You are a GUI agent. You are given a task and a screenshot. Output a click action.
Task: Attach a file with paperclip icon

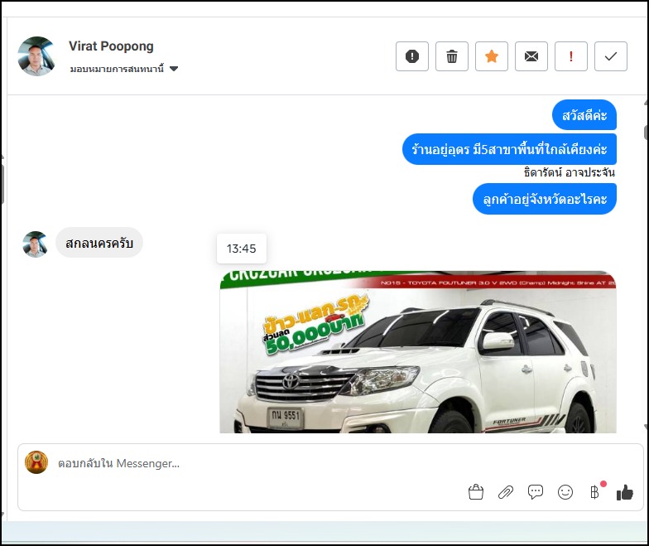(x=505, y=492)
